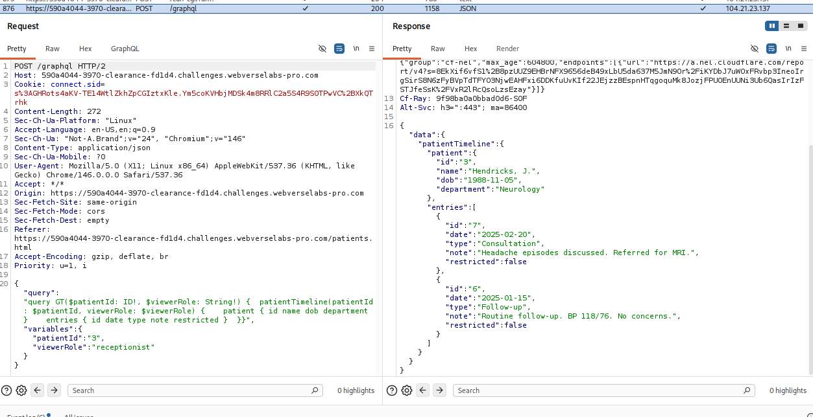Click the Response panel vertical scrollbar

click(810, 259)
